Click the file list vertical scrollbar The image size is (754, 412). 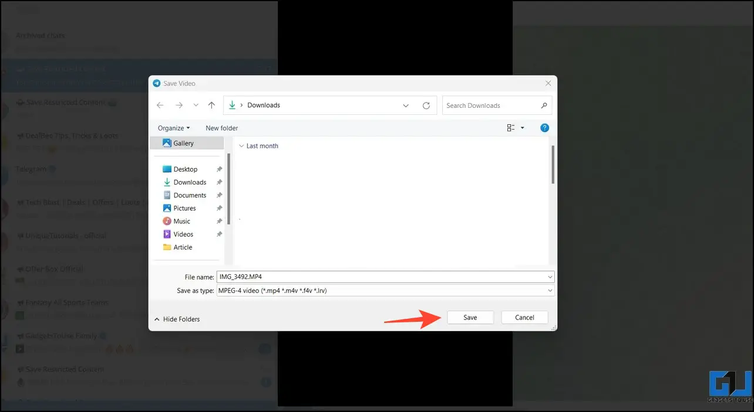[553, 165]
